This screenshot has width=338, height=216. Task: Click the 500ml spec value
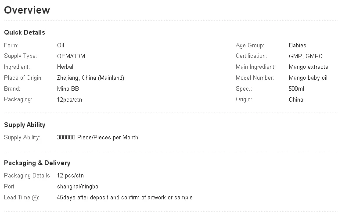pyautogui.click(x=296, y=89)
